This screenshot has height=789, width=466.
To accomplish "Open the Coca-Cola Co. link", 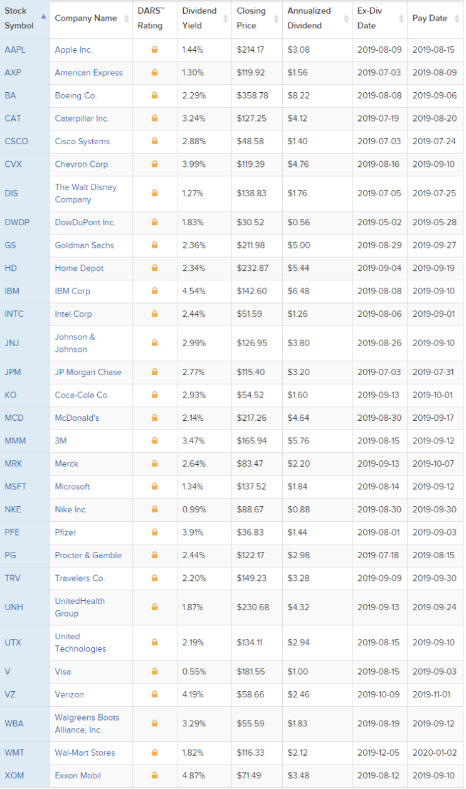I will 82,395.
